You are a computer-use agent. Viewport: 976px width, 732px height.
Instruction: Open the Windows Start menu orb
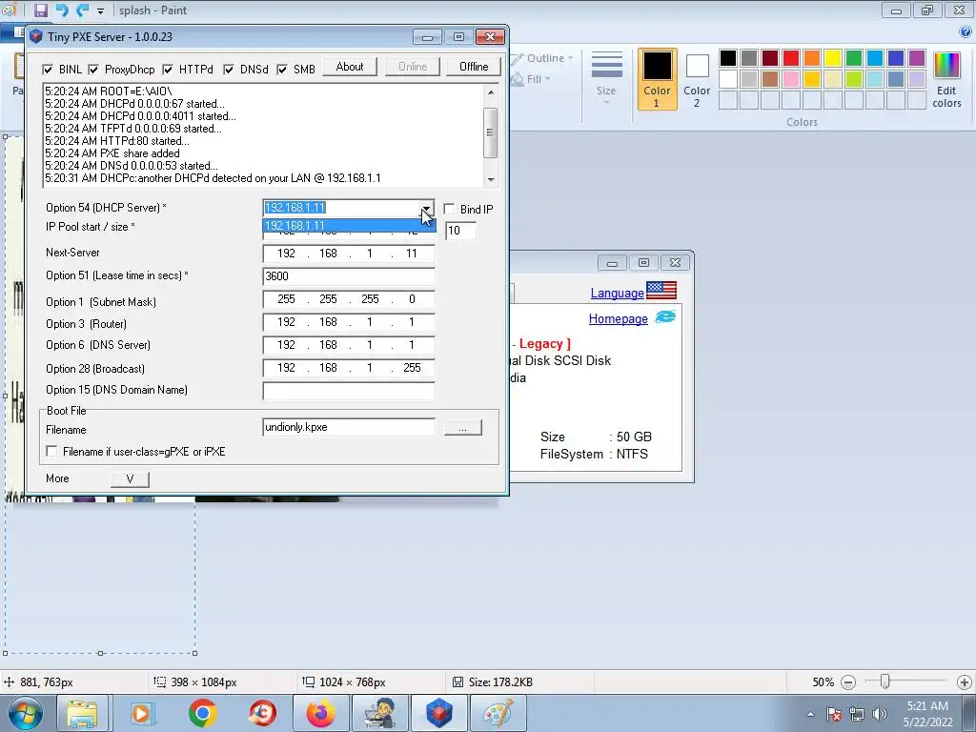[24, 713]
